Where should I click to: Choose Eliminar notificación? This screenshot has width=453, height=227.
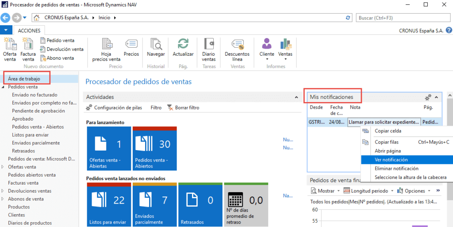pyautogui.click(x=407, y=168)
